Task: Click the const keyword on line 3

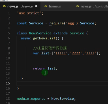Action: [x=22, y=23]
